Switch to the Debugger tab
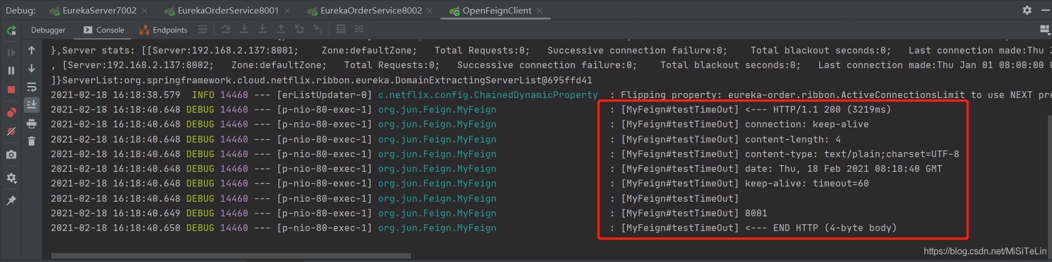1052x262 pixels. [48, 30]
